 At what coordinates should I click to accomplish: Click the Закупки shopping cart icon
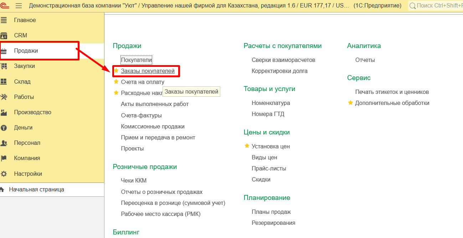pyautogui.click(x=4, y=66)
